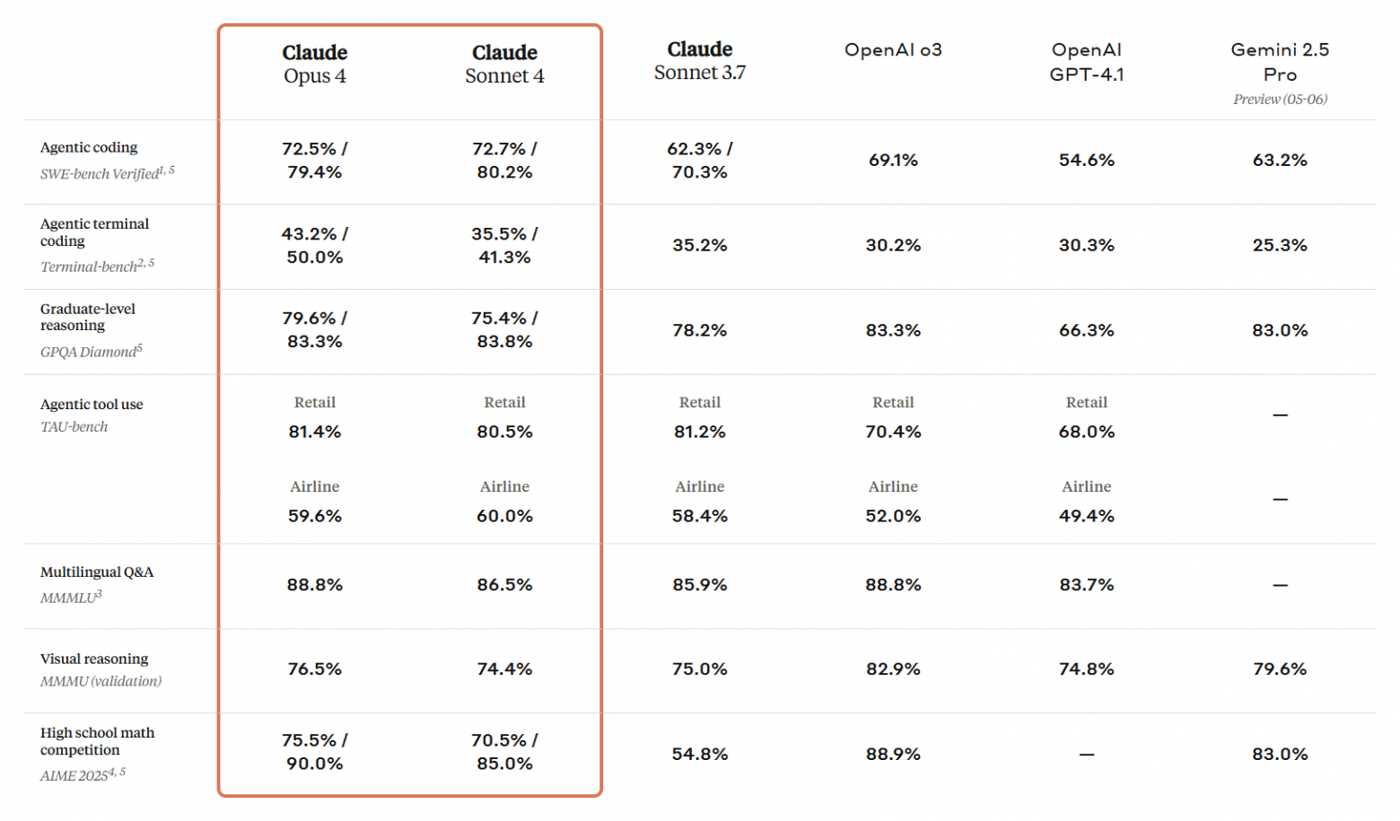The height and width of the screenshot is (821, 1400).
Task: Select the Visual reasoning row title
Action: pyautogui.click(x=94, y=659)
